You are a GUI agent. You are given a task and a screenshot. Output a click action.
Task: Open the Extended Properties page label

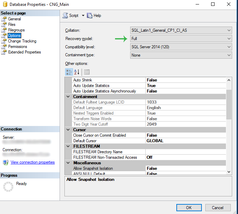point(24,52)
